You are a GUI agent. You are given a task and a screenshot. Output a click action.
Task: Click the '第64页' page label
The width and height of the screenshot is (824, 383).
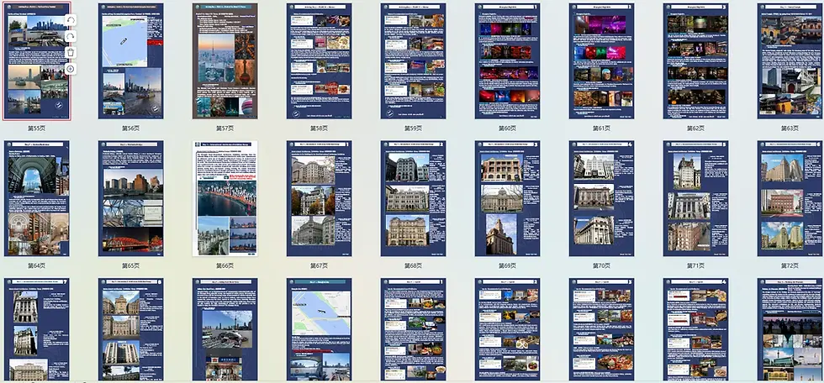click(x=37, y=265)
